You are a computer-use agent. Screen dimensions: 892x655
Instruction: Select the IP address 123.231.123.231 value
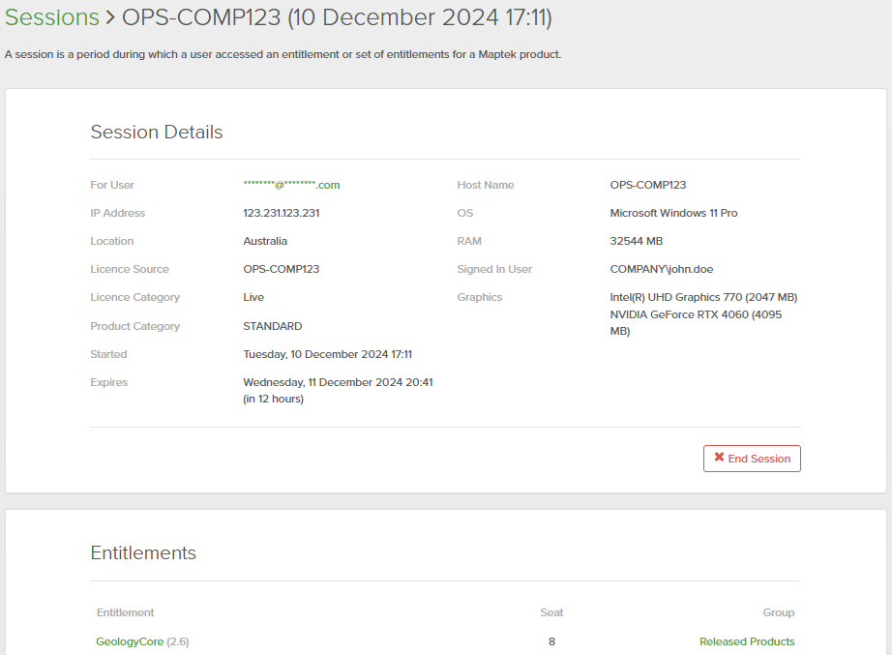[281, 213]
